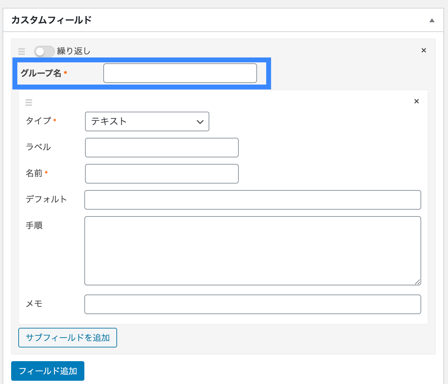Viewport: 448px width, 384px height.
Task: Click the 繰り返し label text
Action: pos(74,51)
